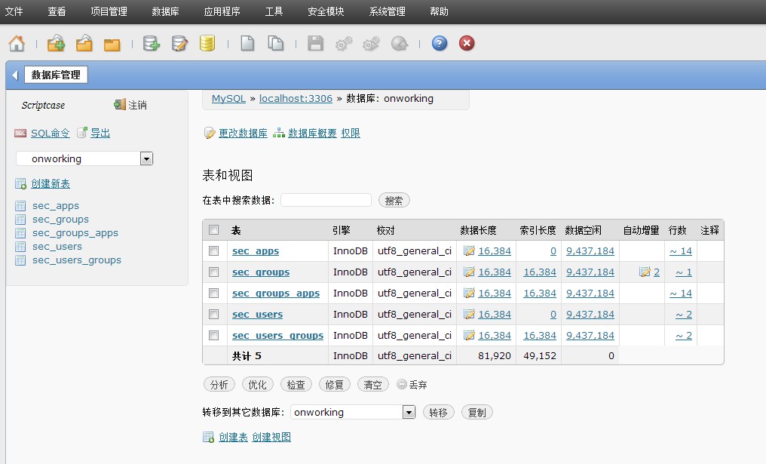Click the plain yellow folder toolbar icon
This screenshot has width=766, height=464.
click(x=112, y=45)
